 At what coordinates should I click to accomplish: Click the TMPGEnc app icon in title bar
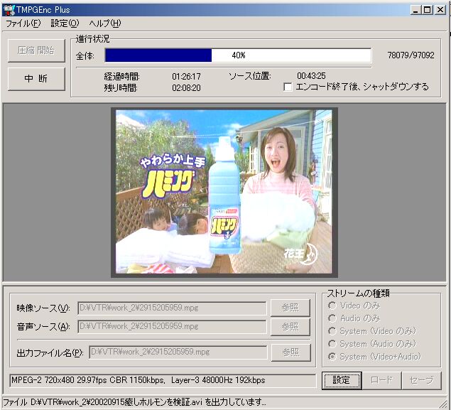(x=9, y=10)
